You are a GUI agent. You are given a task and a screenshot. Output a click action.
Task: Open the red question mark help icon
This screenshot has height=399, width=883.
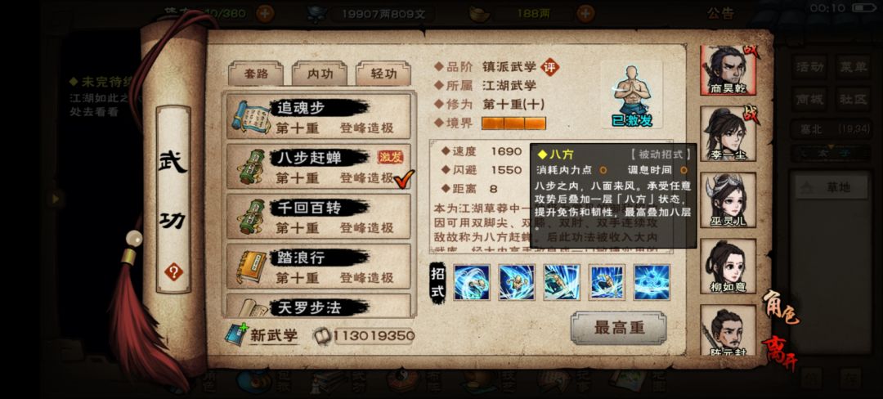click(173, 272)
